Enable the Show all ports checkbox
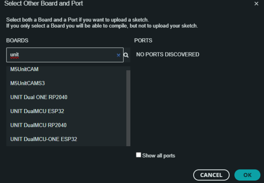This screenshot has width=264, height=183. (x=138, y=155)
